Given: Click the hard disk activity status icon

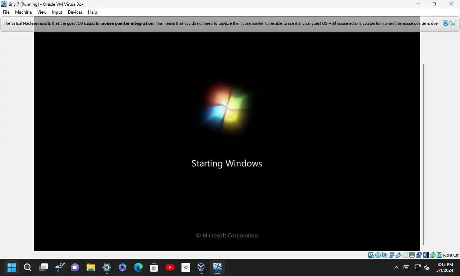Looking at the screenshot, I should pos(371,255).
